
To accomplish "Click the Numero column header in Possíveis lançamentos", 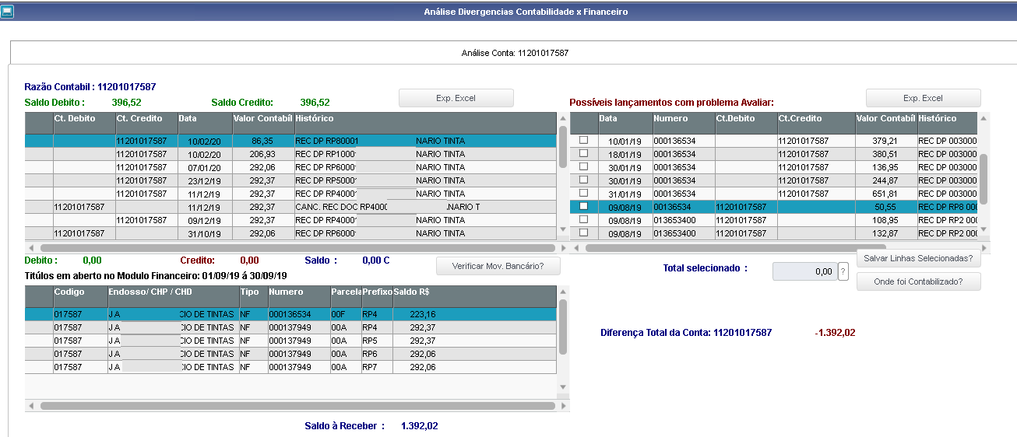I will [x=683, y=118].
